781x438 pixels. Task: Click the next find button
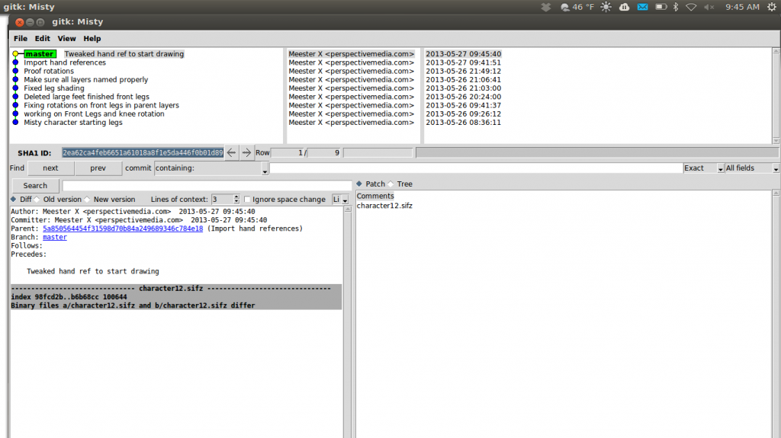coord(50,168)
